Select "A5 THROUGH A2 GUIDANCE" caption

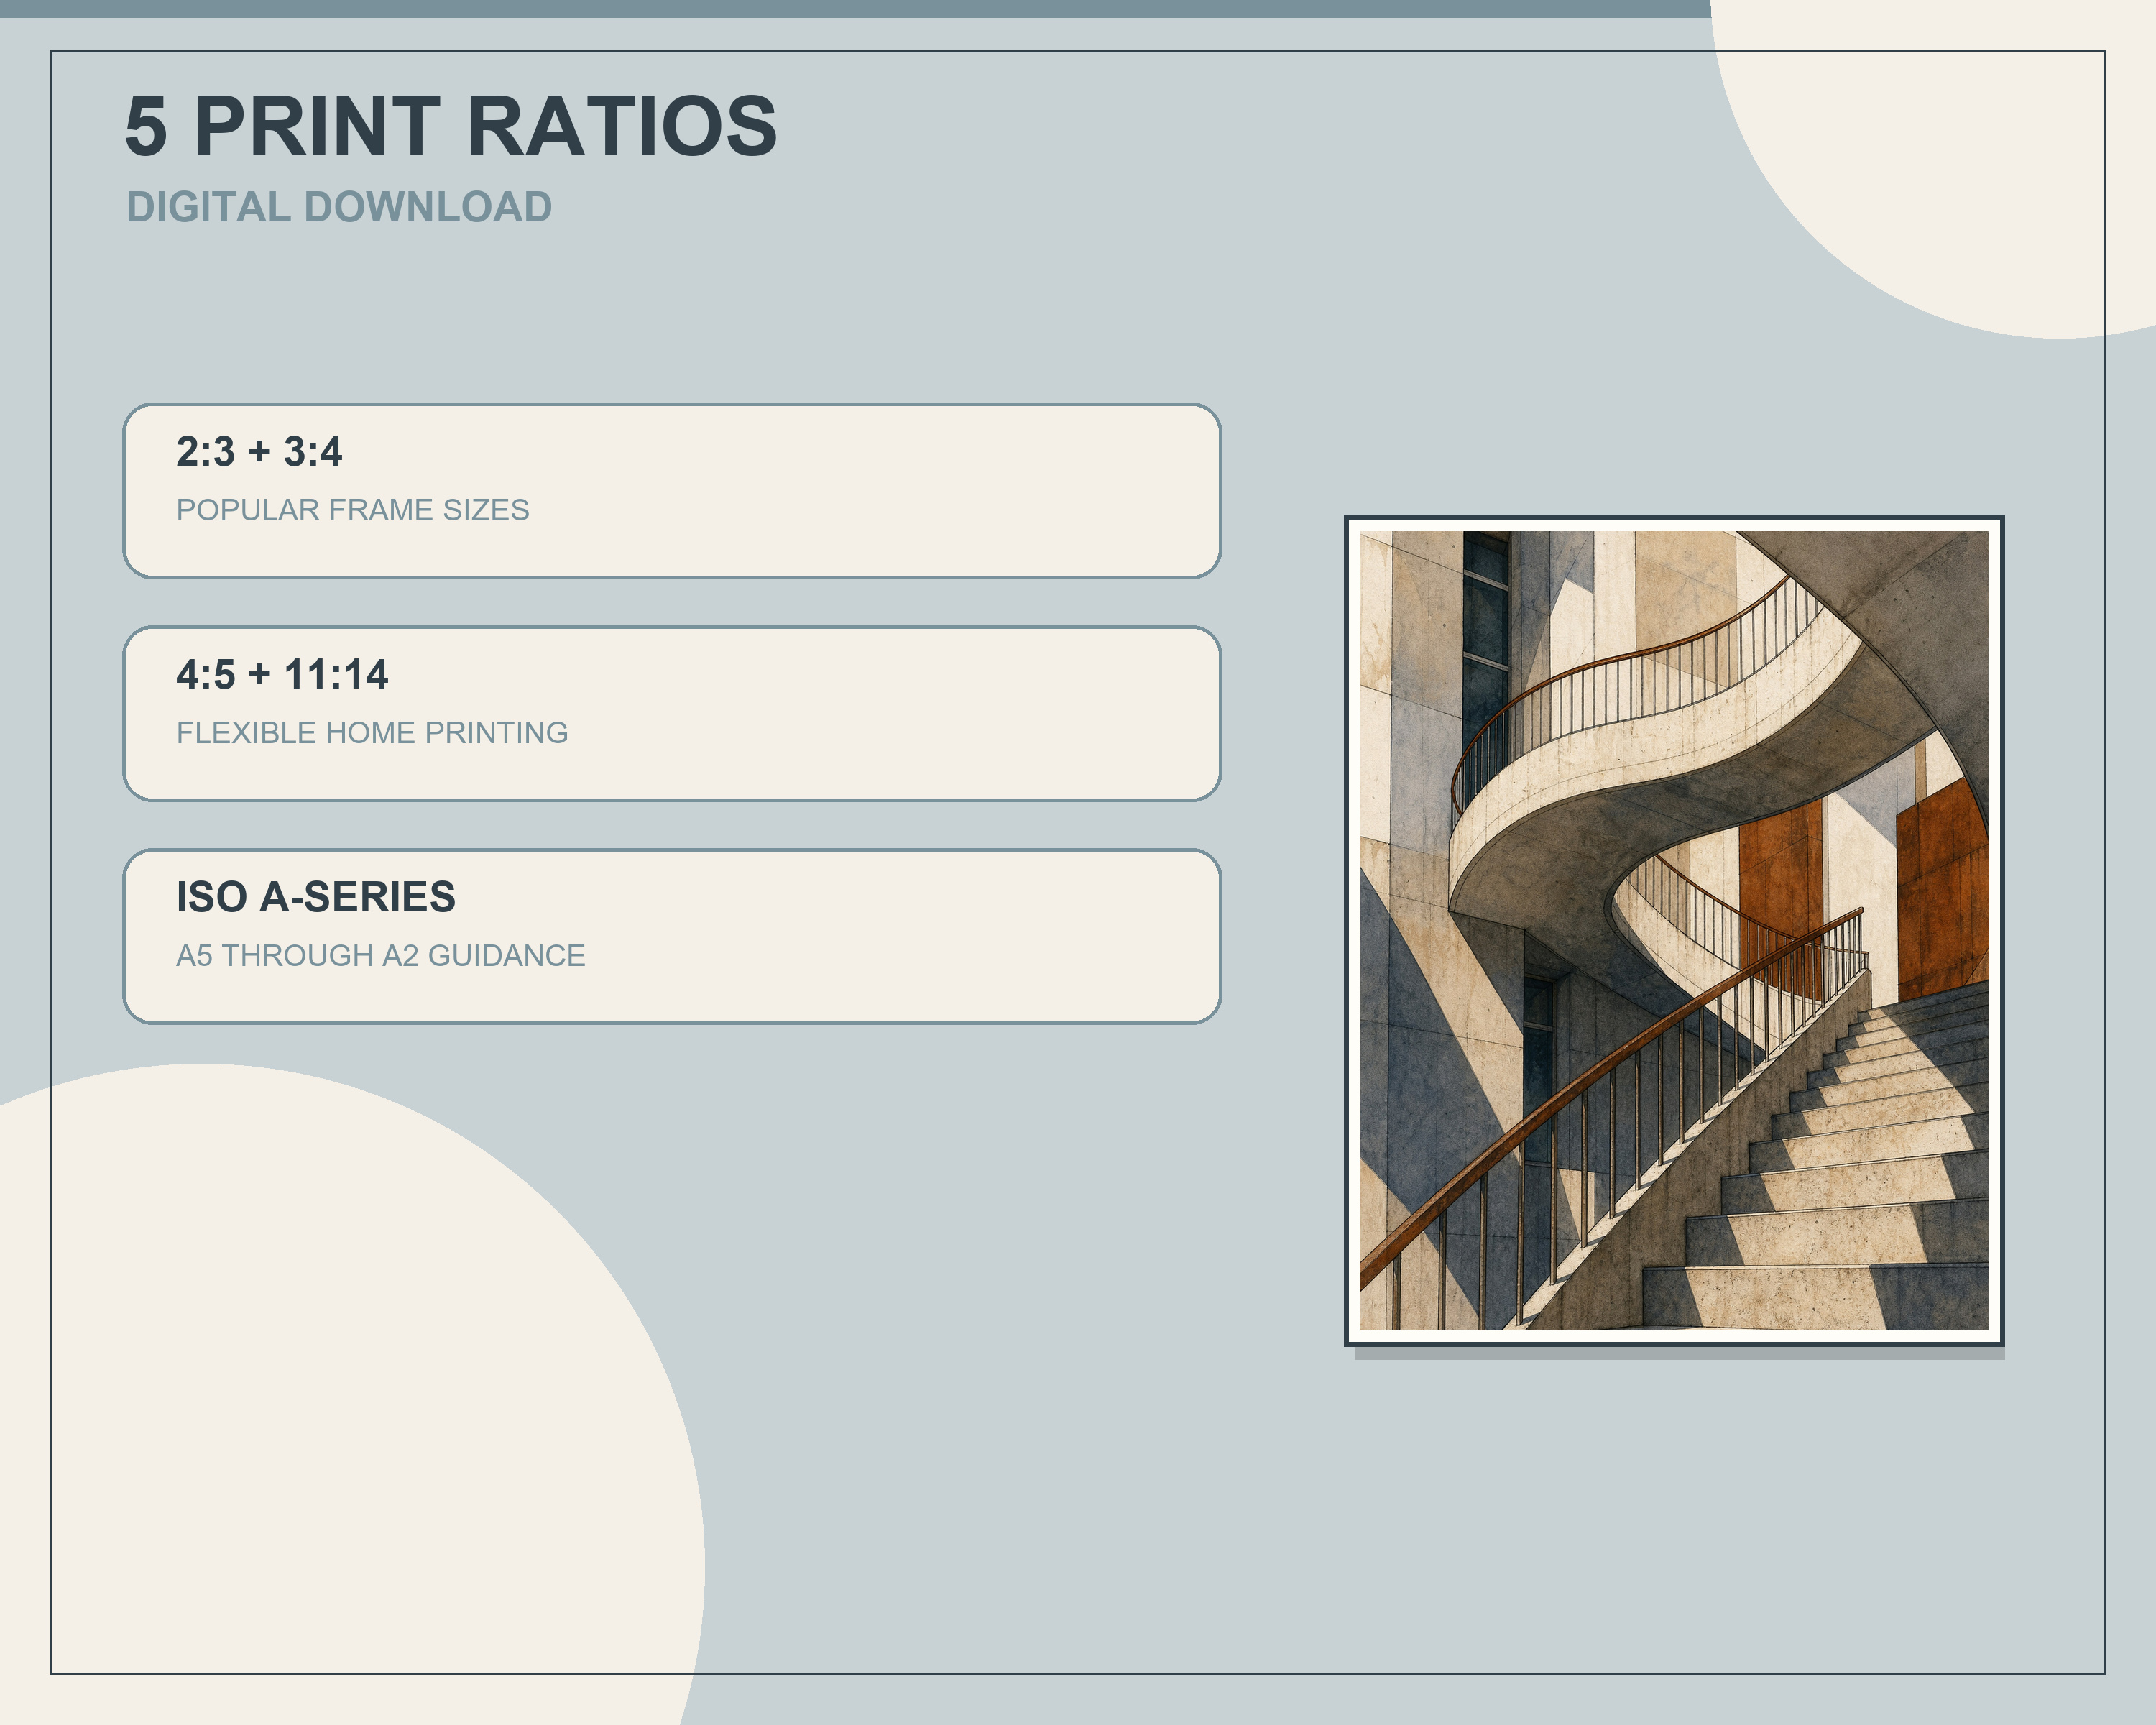coord(381,956)
